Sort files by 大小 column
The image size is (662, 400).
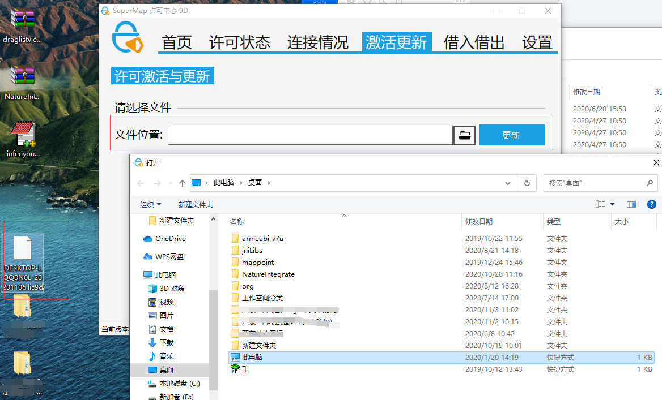[621, 221]
